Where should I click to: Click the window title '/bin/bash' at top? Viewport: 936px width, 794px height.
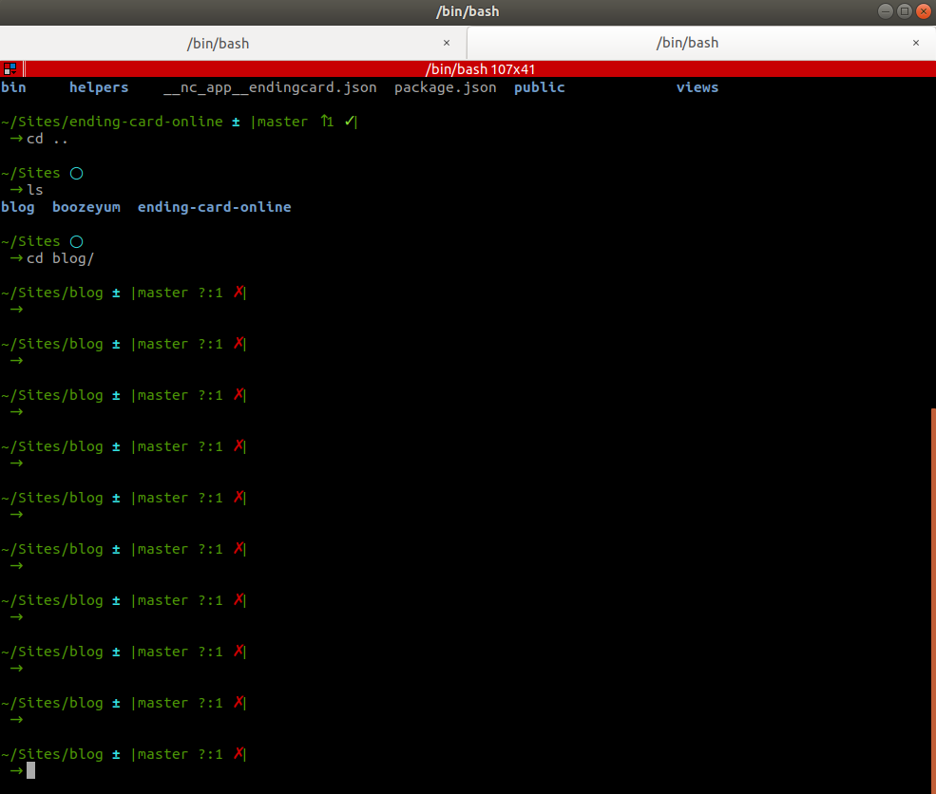468,11
